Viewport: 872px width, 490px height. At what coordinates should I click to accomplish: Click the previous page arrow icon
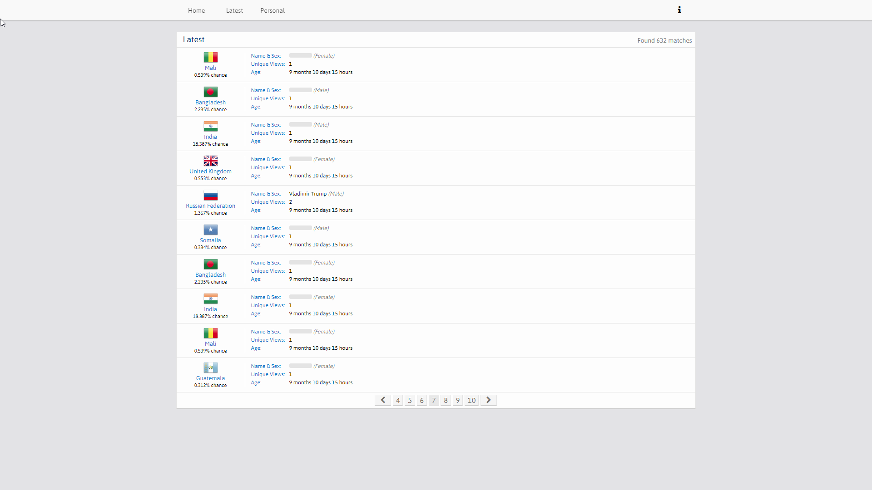click(382, 400)
